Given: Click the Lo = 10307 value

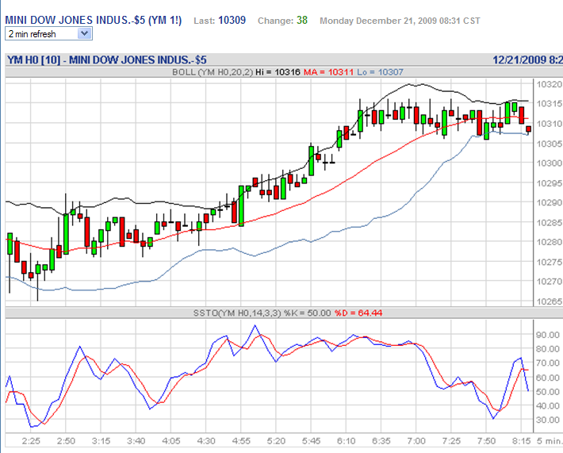Looking at the screenshot, I should tap(380, 72).
